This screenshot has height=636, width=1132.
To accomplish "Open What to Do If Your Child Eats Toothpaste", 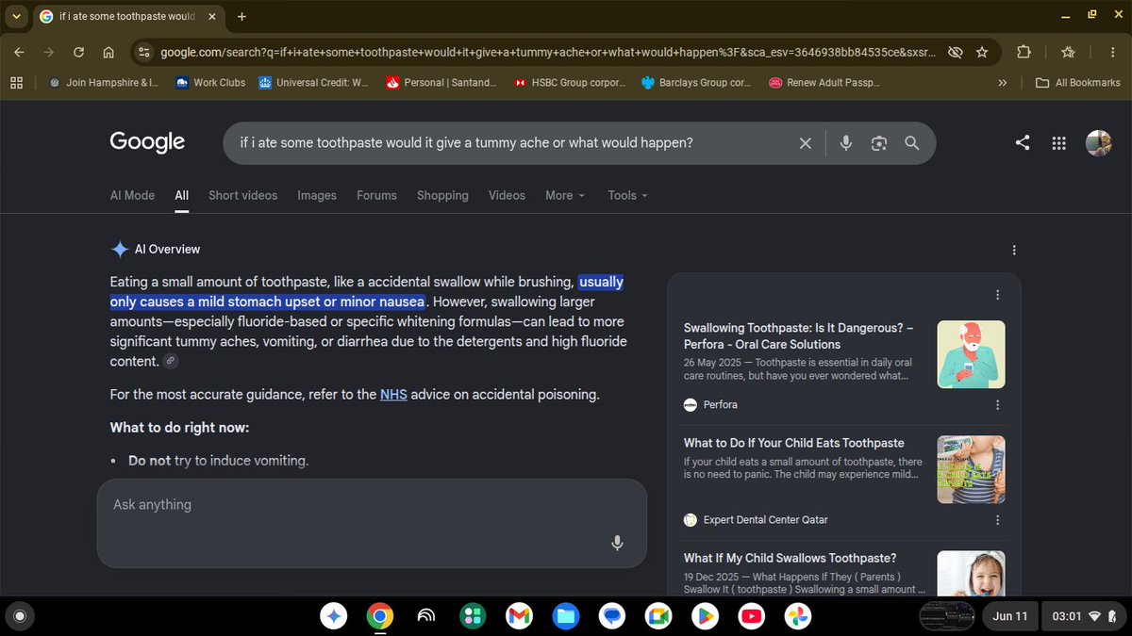I will pyautogui.click(x=793, y=443).
